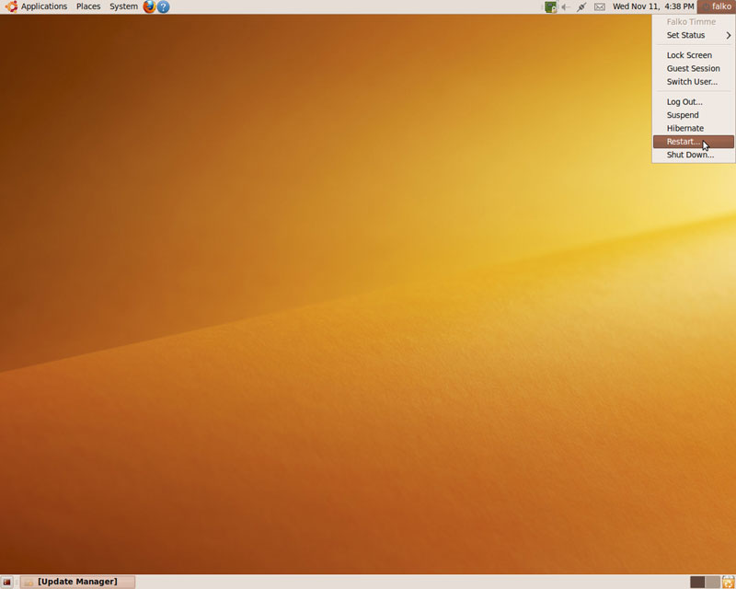Open the Applications menu
The width and height of the screenshot is (736, 589).
pyautogui.click(x=43, y=6)
